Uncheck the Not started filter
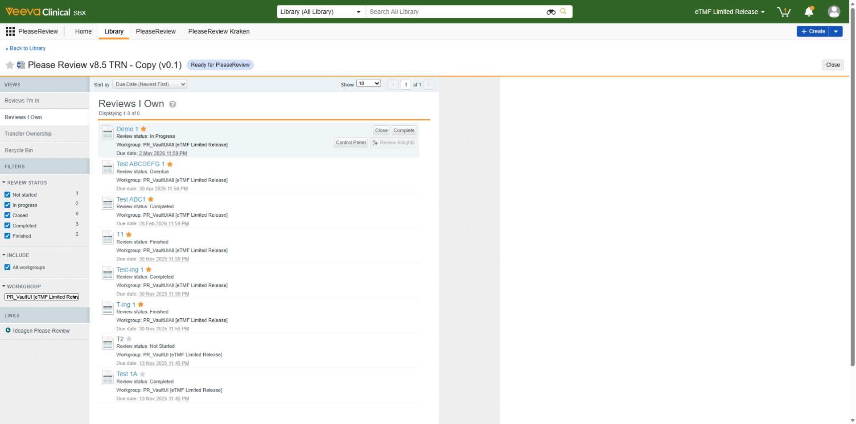This screenshot has width=856, height=424. [x=8, y=194]
